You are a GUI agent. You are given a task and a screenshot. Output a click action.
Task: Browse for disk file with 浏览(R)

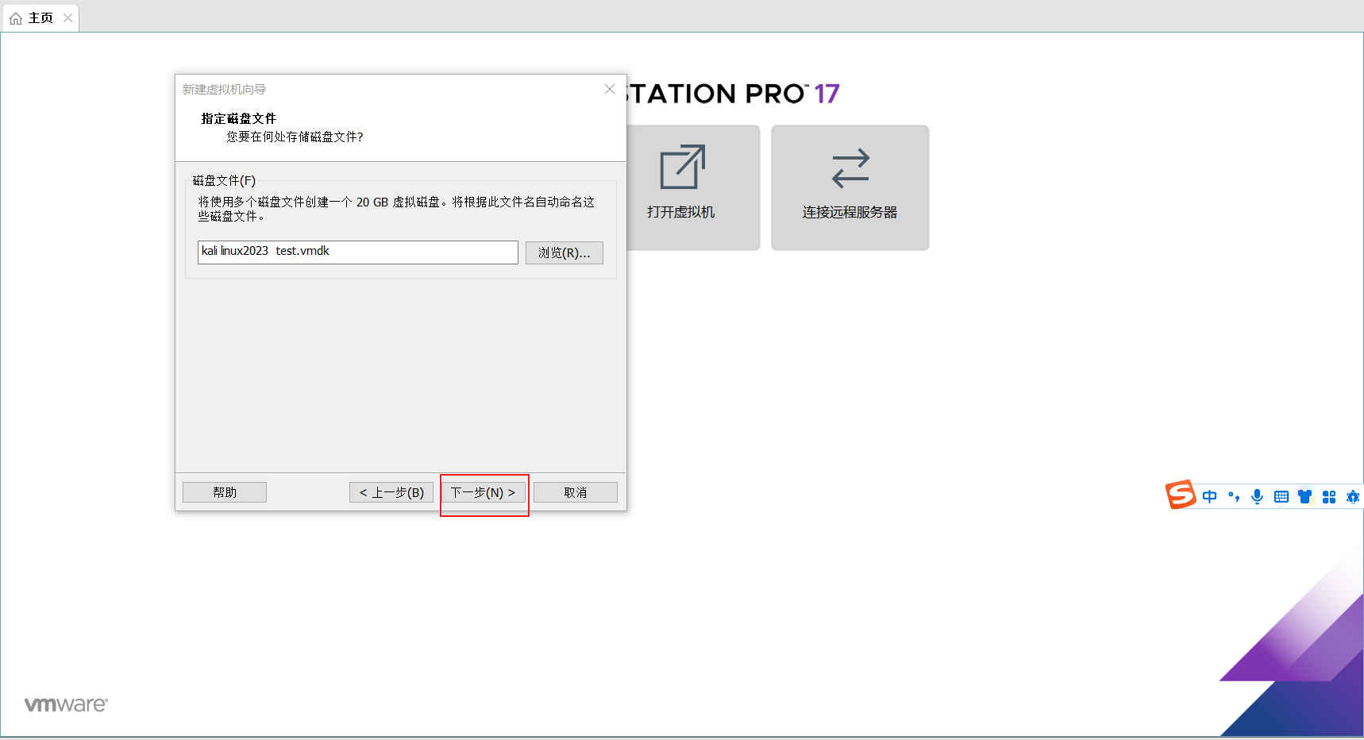pos(564,252)
